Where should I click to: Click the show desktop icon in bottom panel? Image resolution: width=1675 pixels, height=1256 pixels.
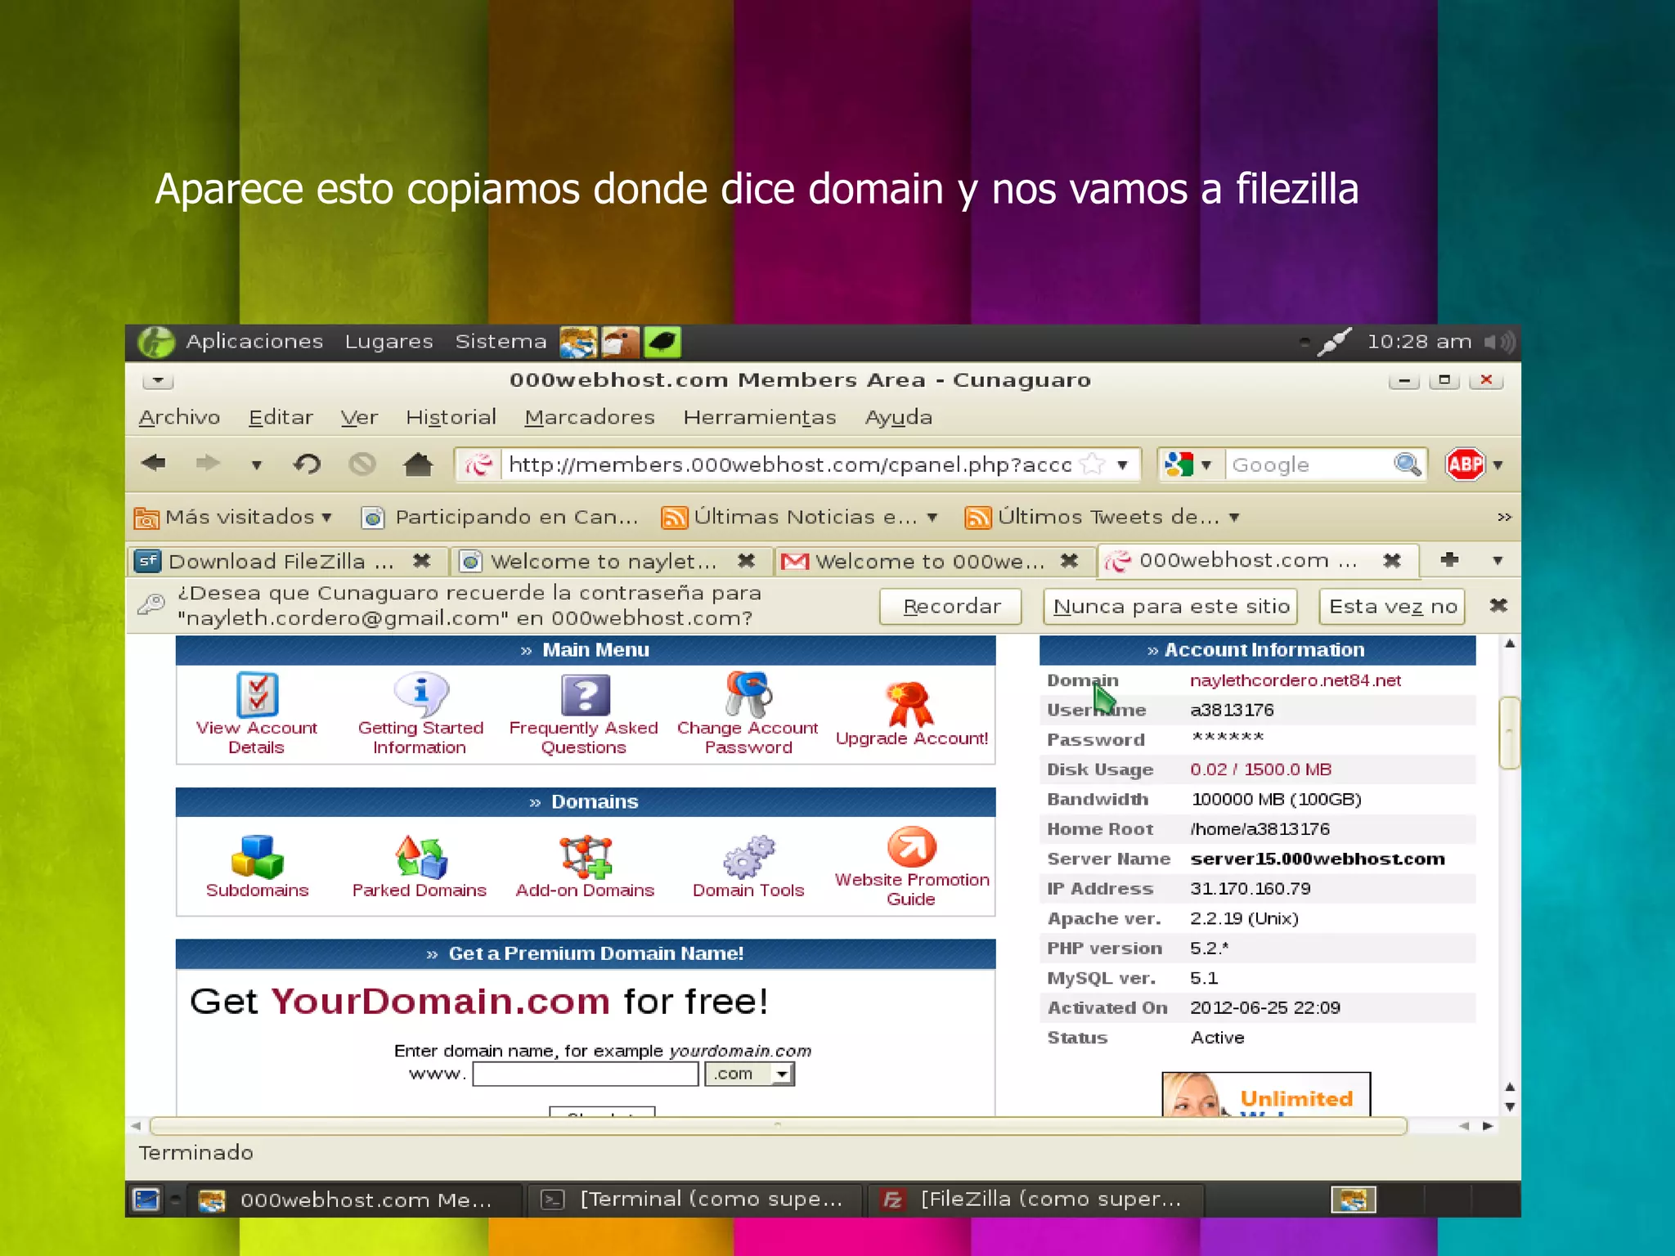(x=146, y=1200)
